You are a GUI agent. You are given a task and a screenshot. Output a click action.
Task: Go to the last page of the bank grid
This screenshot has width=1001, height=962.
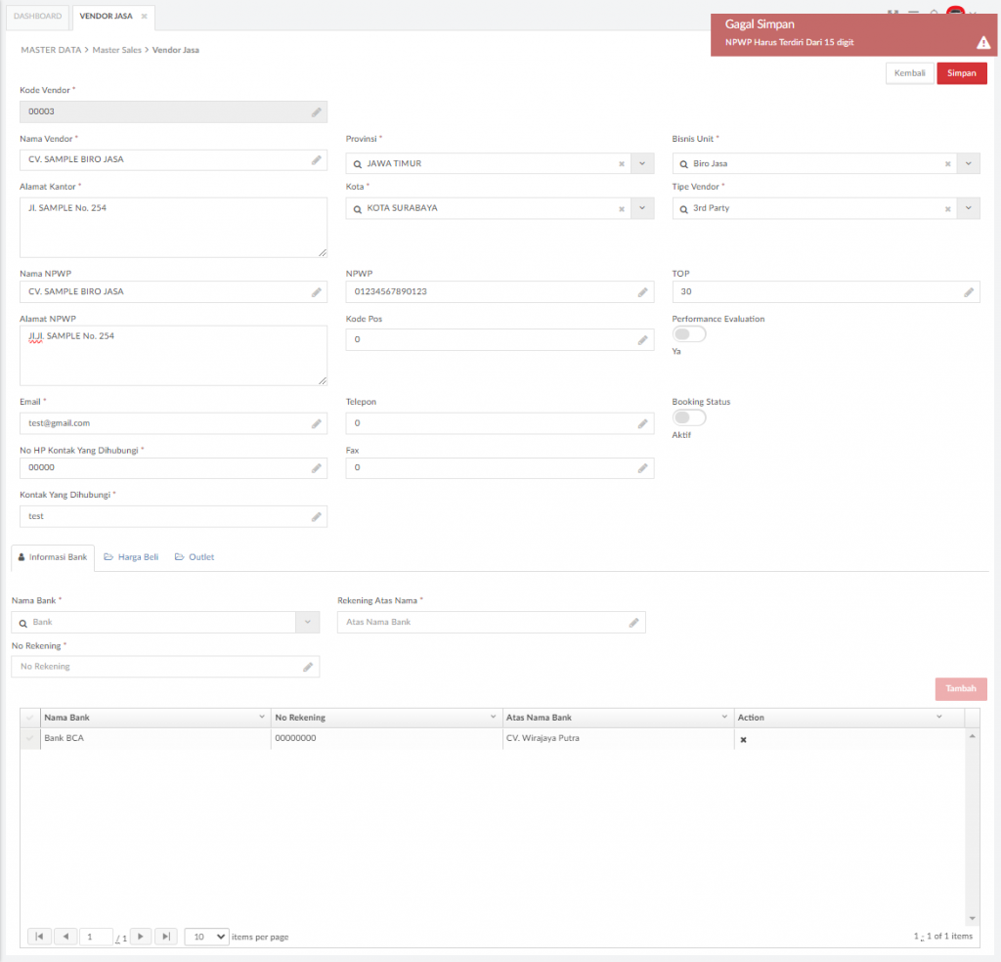[166, 937]
